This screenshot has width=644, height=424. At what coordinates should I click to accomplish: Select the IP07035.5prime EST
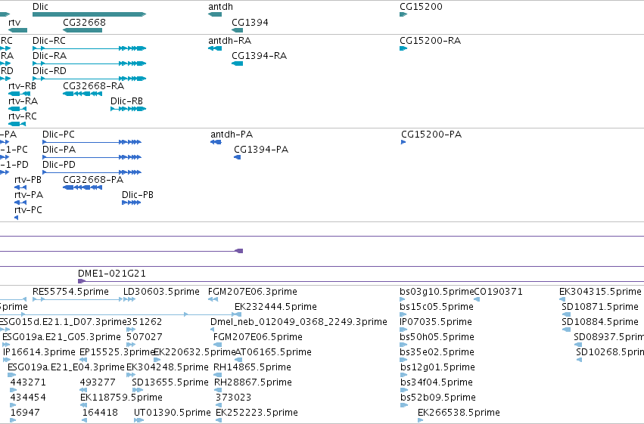tap(403, 330)
